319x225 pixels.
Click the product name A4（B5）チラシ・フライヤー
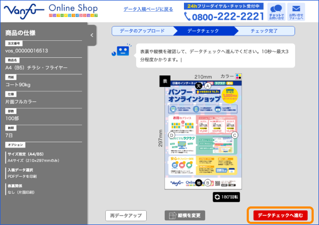point(36,67)
